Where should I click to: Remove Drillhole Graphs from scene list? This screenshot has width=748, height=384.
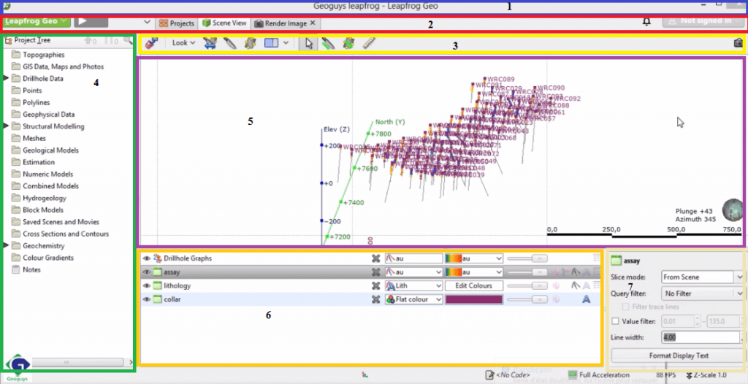point(375,258)
